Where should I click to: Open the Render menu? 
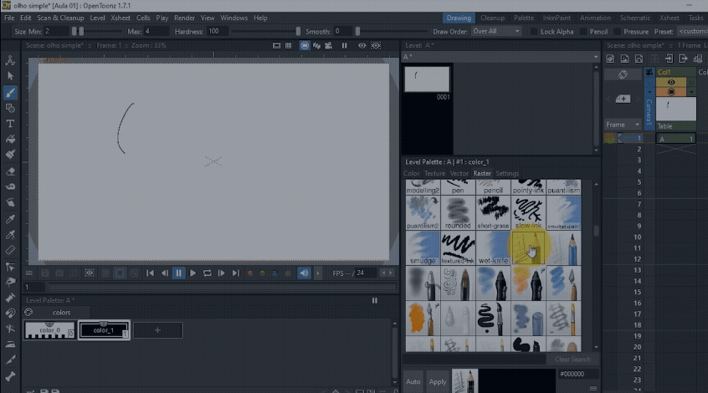click(x=184, y=18)
